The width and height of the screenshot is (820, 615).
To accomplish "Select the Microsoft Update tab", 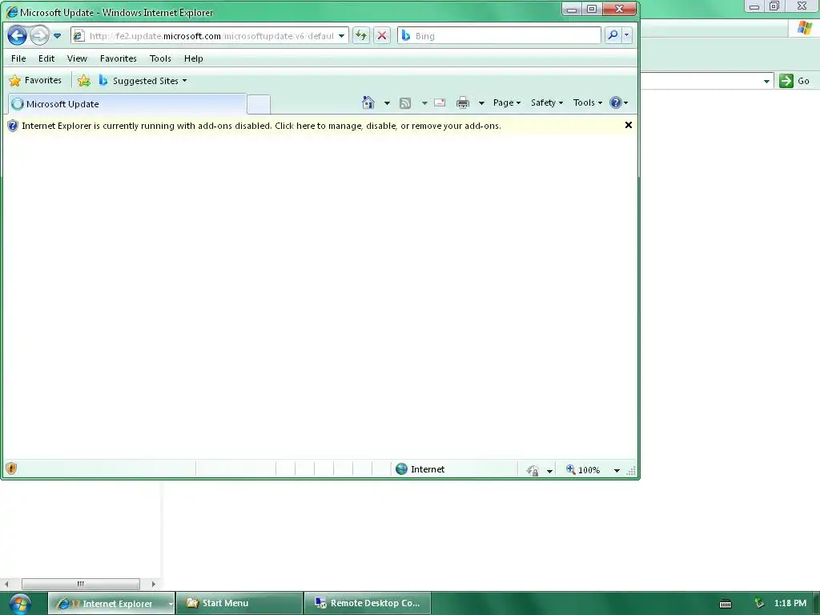I will (x=127, y=103).
